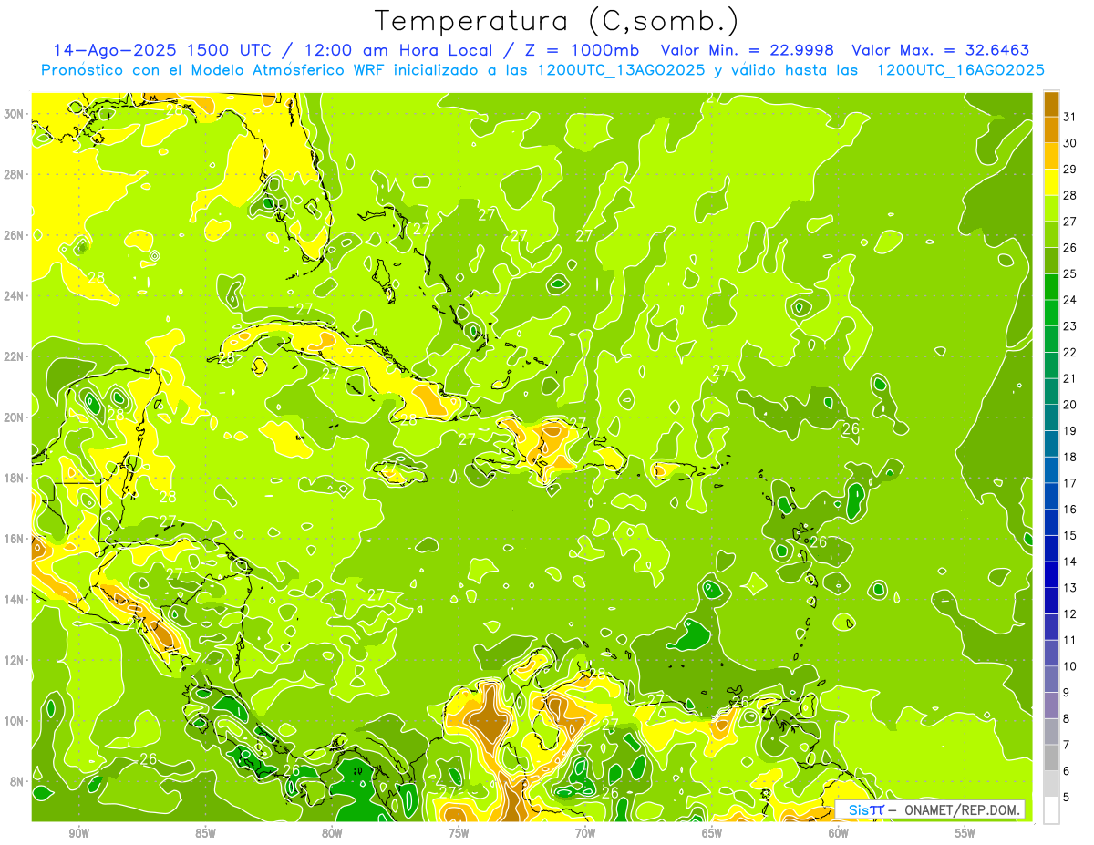Click the "30N" latitude axis label
Viewport: 1094px width, 845px height.
[15, 114]
